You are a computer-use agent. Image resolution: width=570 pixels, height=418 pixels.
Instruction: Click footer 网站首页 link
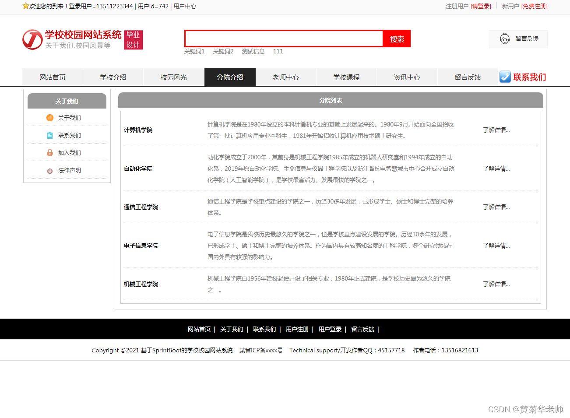tap(199, 329)
